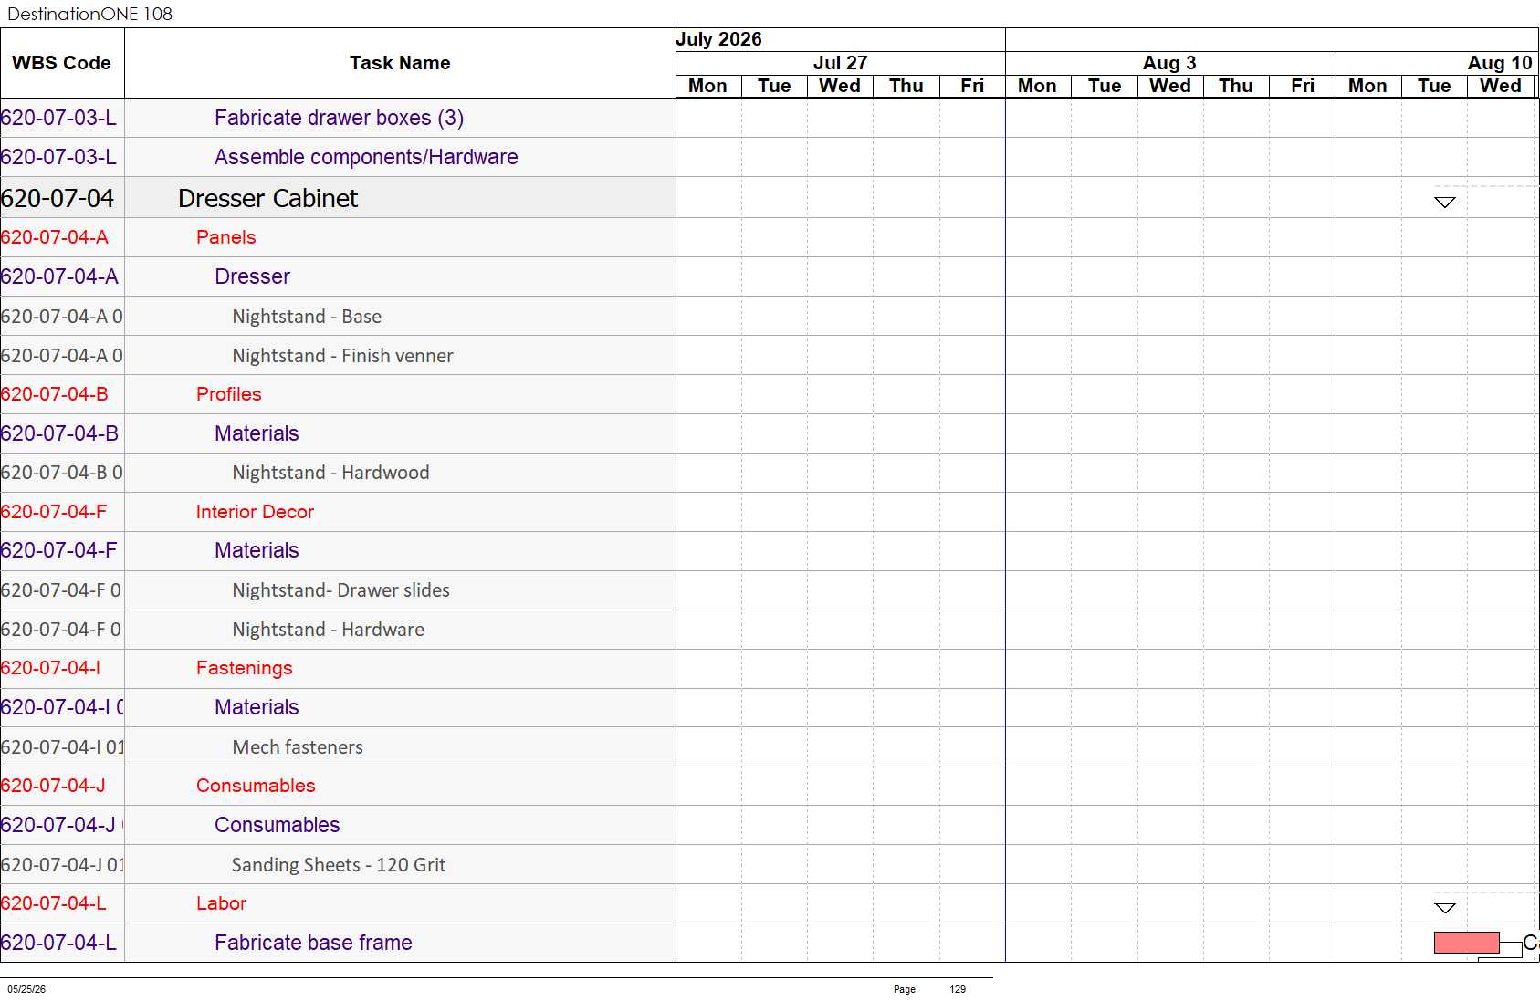This screenshot has height=1001, width=1540.
Task: Select the Nightstand - Finish venner task
Action: (x=342, y=356)
